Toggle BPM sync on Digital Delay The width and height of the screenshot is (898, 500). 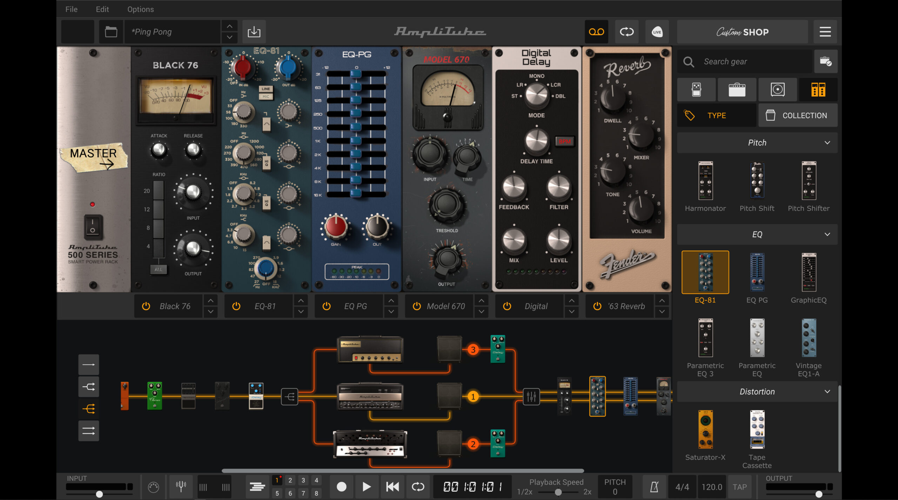click(565, 141)
